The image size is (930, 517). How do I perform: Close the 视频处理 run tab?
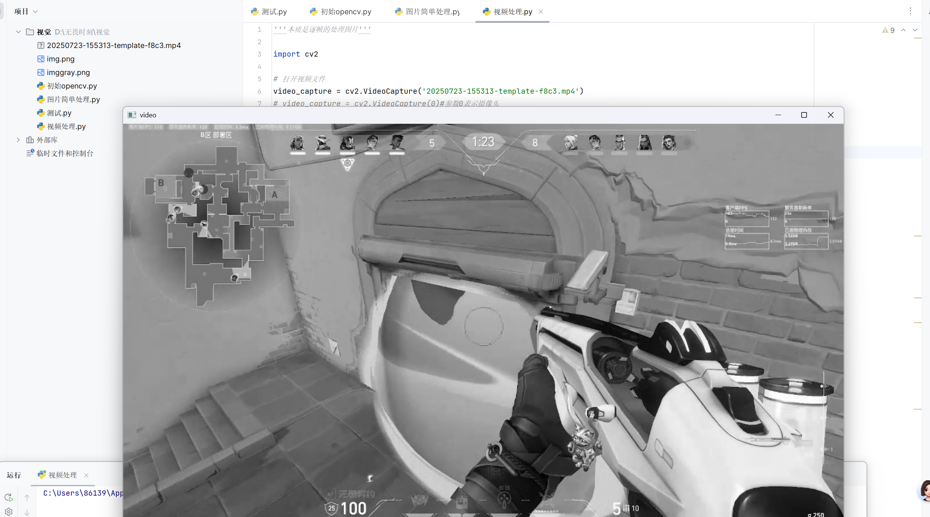86,475
